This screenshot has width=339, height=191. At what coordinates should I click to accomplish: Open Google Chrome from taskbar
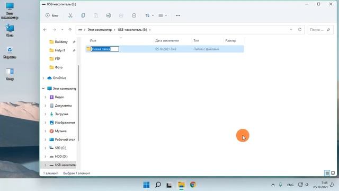pos(193,185)
